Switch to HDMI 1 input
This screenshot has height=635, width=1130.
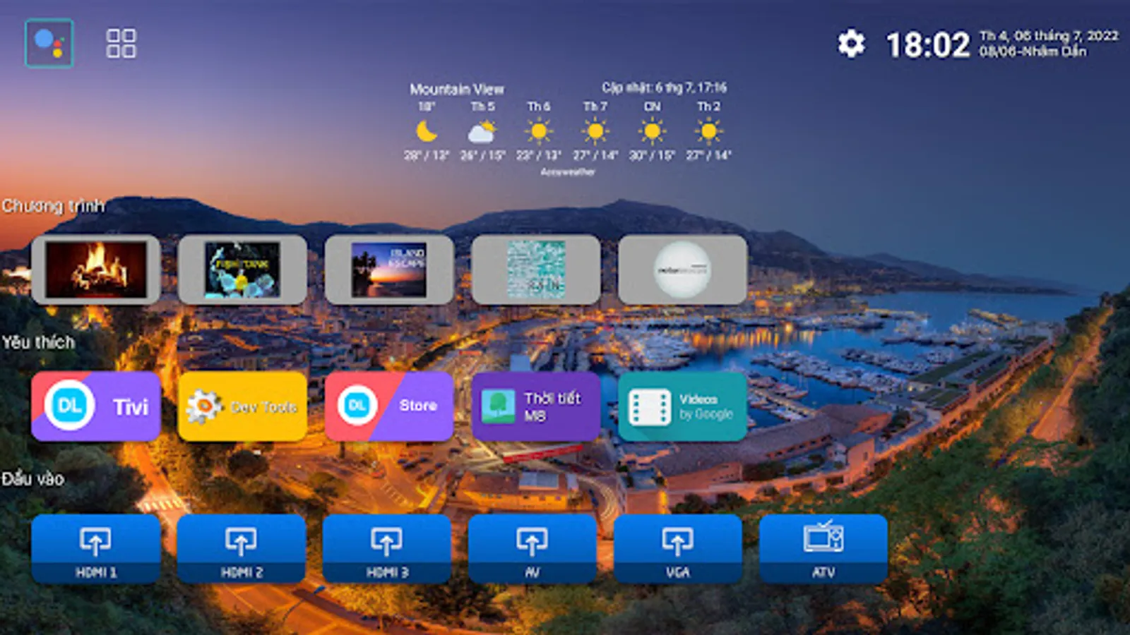96,550
